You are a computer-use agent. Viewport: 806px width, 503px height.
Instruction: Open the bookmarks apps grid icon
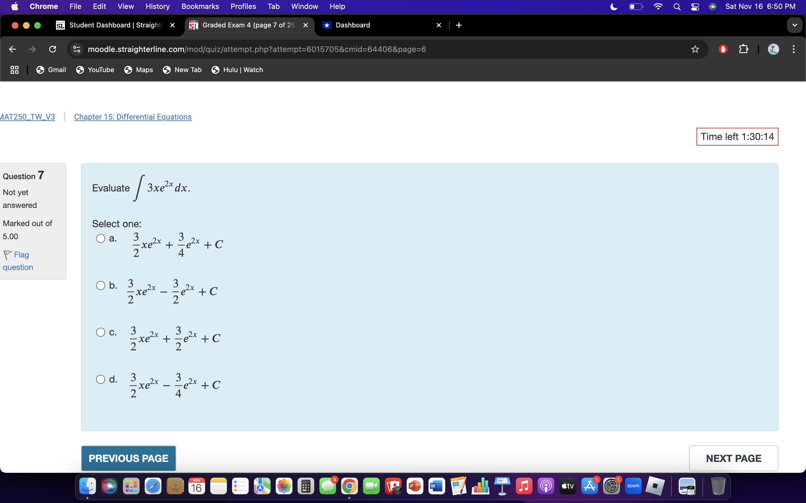click(14, 70)
